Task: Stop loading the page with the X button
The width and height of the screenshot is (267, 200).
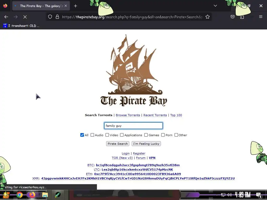Action: pos(25,17)
